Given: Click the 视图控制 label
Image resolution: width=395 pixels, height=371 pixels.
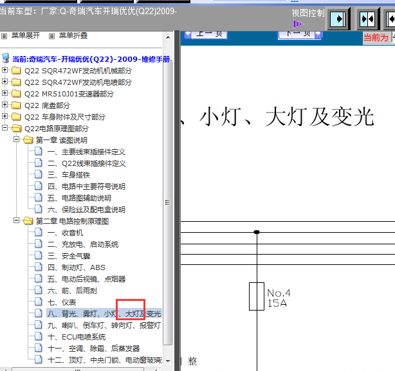Looking at the screenshot, I should tap(308, 13).
